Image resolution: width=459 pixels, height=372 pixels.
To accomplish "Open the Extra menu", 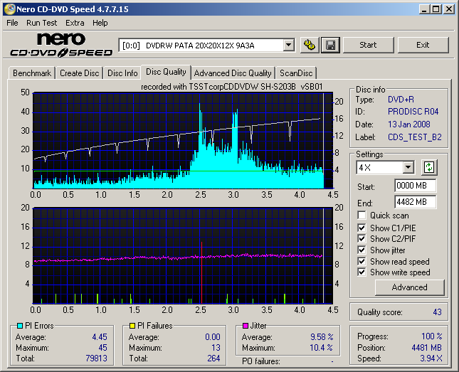I will click(x=75, y=23).
